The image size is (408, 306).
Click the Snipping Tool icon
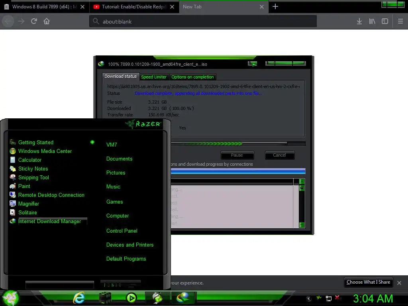12,177
